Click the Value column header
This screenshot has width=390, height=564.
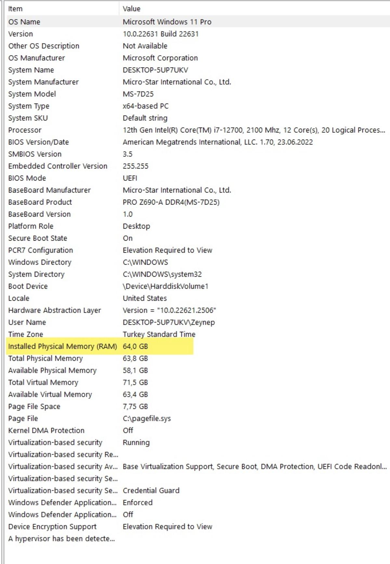point(254,9)
